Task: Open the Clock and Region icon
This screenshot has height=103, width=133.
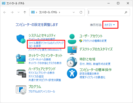Action: (72, 62)
